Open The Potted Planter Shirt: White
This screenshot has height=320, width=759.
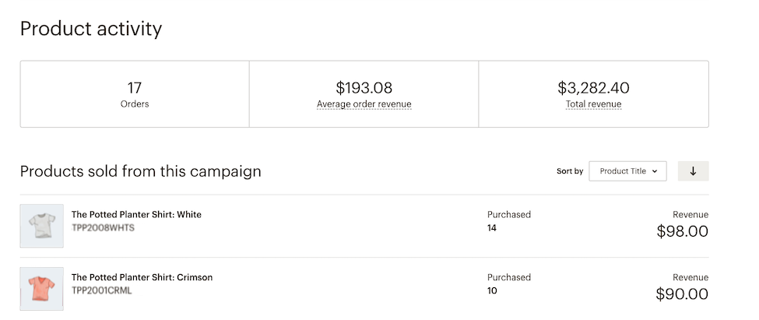[136, 214]
